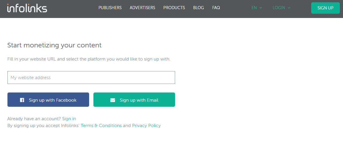Click the Infolinks logo
Viewport: 343px width, 165px height.
(x=27, y=8)
